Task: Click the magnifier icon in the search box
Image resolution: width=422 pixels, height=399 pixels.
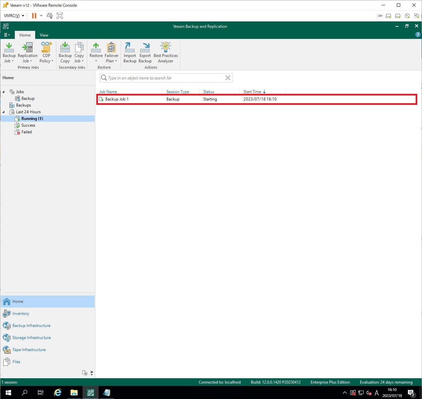Action: pos(104,78)
